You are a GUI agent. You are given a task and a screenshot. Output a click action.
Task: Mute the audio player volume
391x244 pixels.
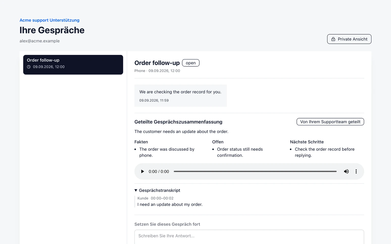click(x=346, y=172)
